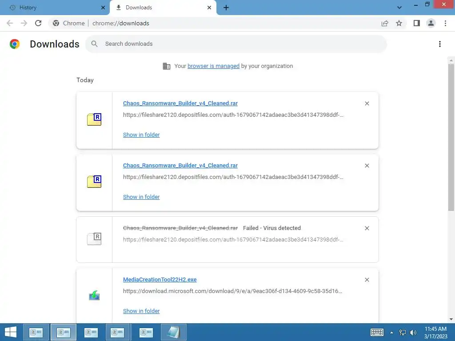Click the MediaCreationTool installer icon
455x341 pixels.
[x=94, y=296]
